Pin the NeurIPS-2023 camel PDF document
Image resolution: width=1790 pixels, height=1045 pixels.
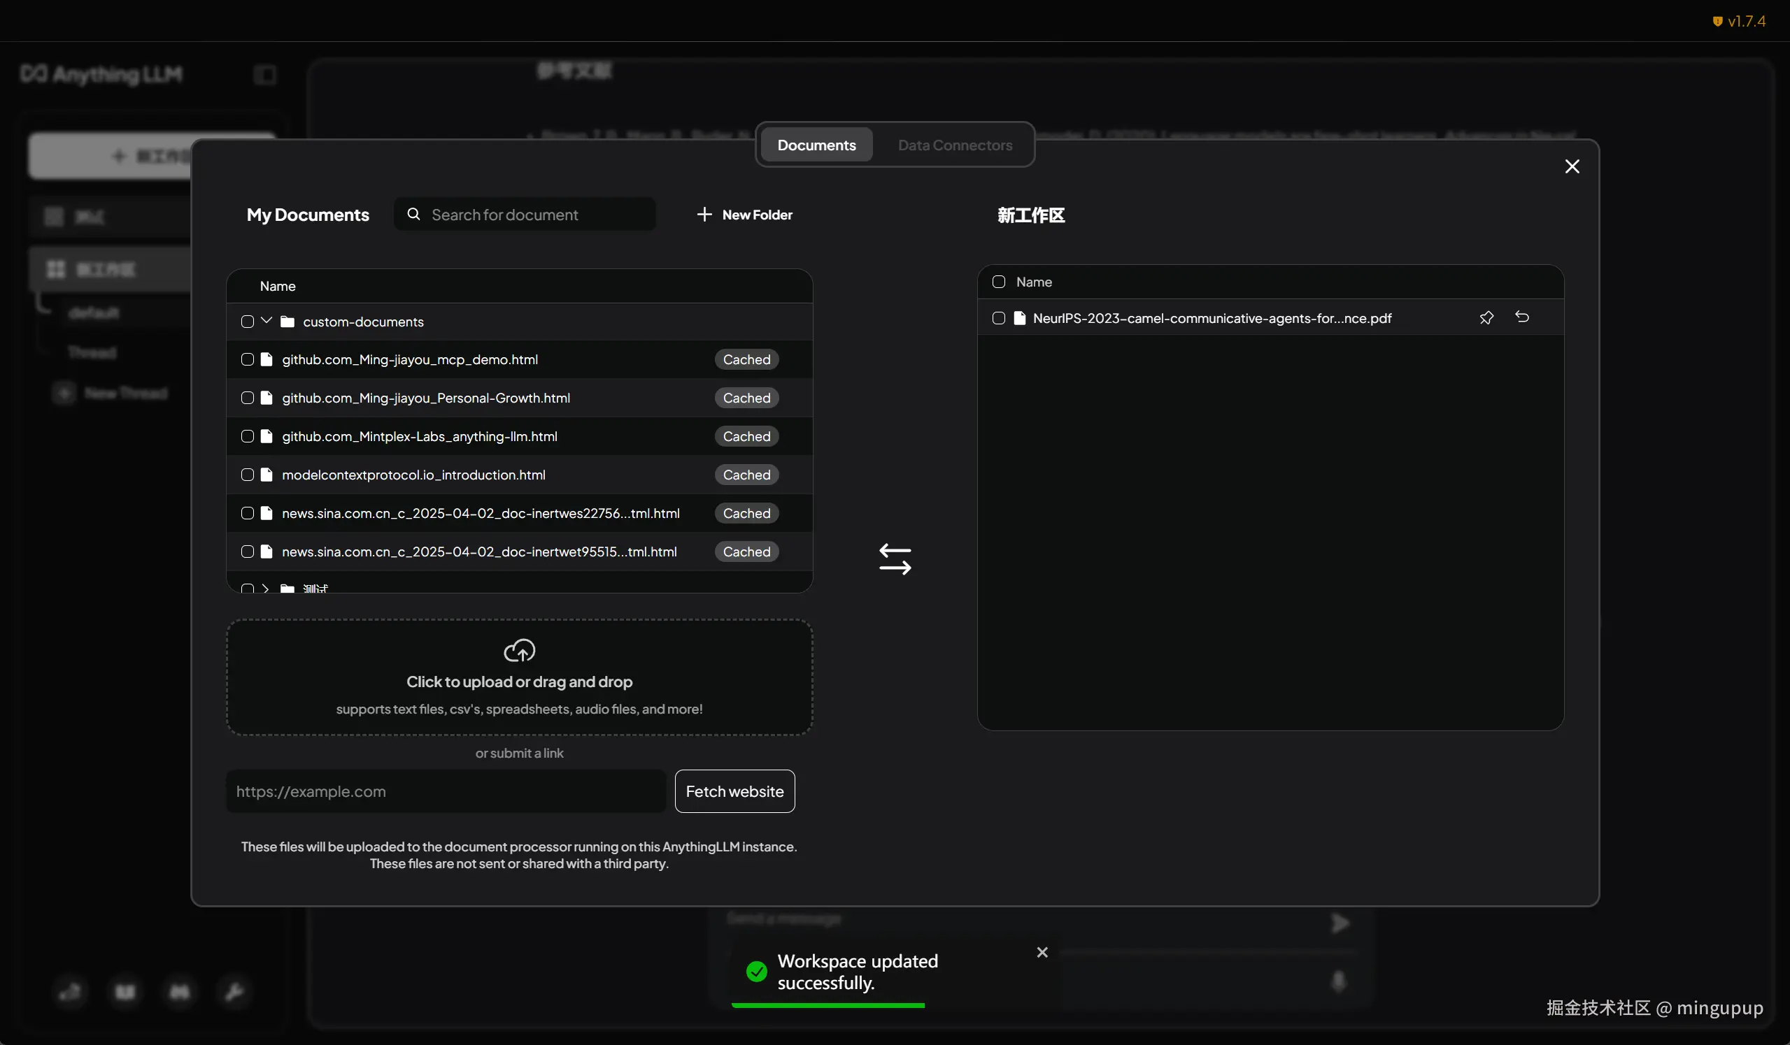click(x=1486, y=318)
